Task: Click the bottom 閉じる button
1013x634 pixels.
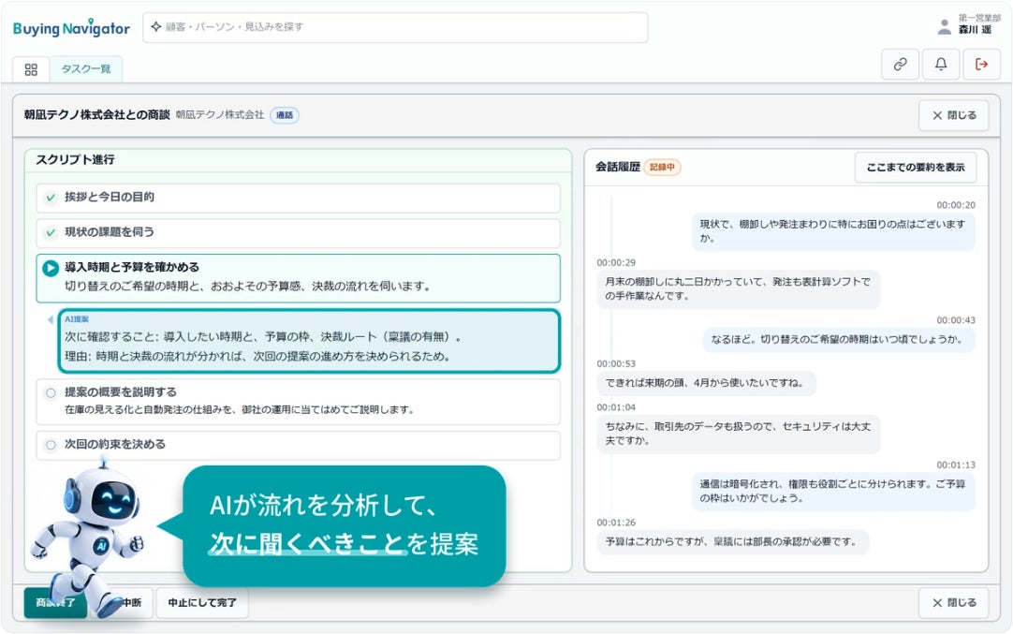Action: [954, 602]
